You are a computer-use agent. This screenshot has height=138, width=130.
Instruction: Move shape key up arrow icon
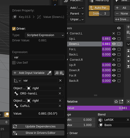128,56
